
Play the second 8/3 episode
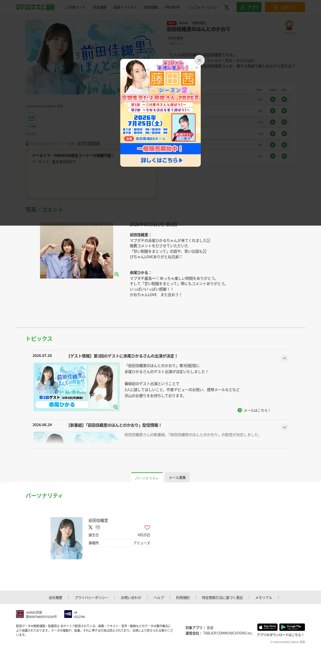[x=284, y=111]
